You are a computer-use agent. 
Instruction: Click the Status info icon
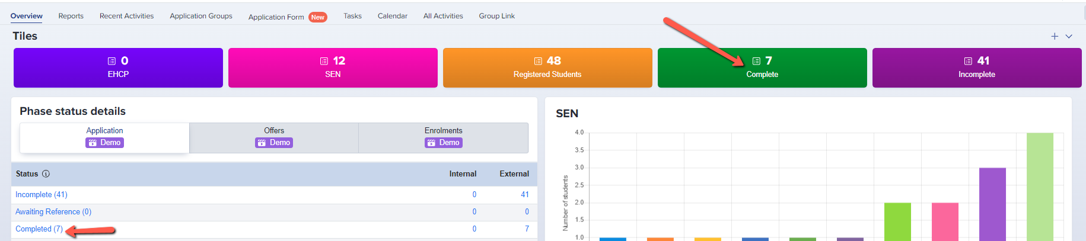point(46,174)
